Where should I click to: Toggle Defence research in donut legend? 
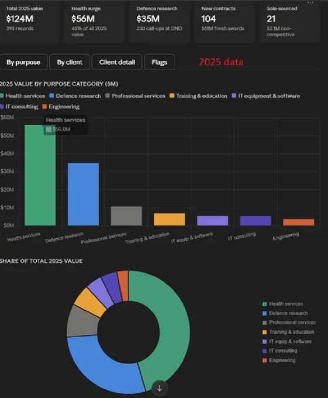tap(285, 313)
